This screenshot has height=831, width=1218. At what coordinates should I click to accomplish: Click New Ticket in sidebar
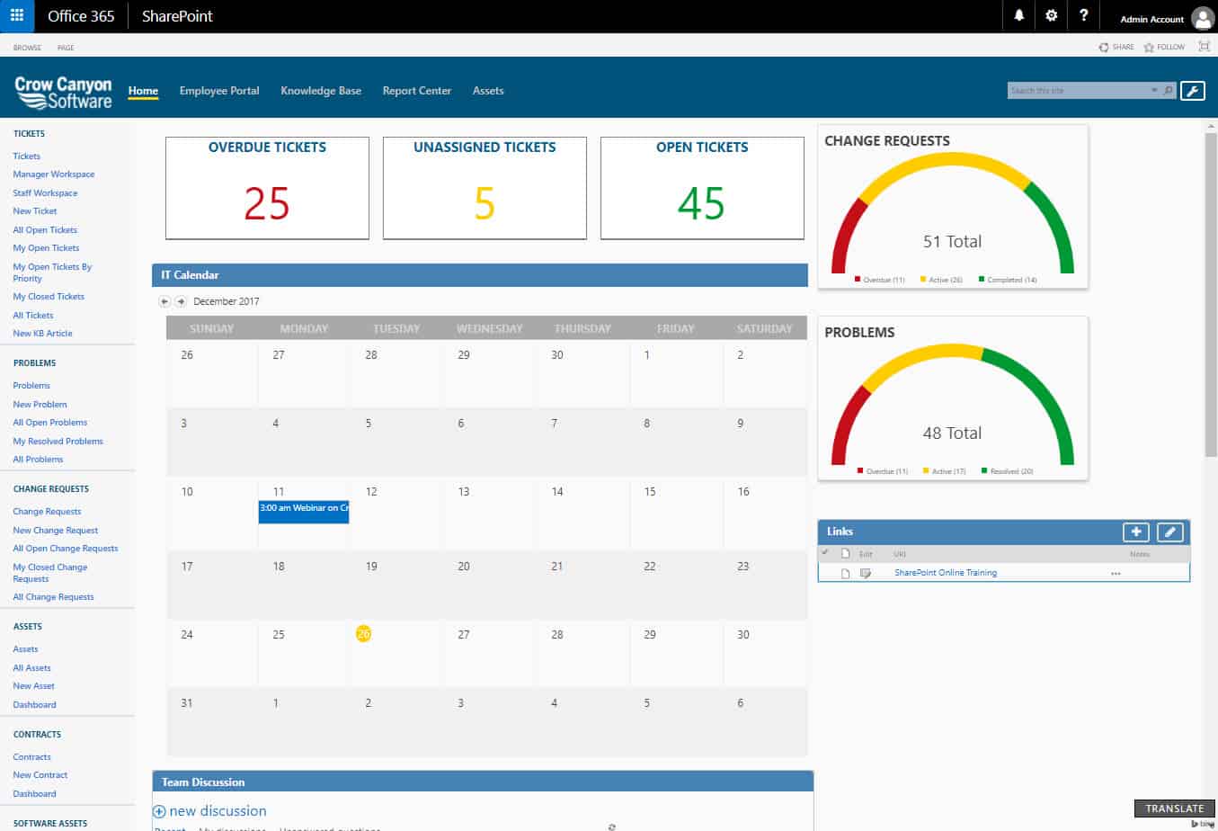tap(35, 211)
